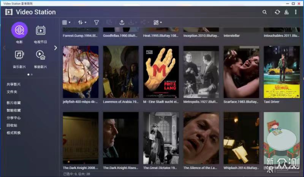Switch to second category page dot
Viewport: 304px width, 177px height.
(x=32, y=74)
